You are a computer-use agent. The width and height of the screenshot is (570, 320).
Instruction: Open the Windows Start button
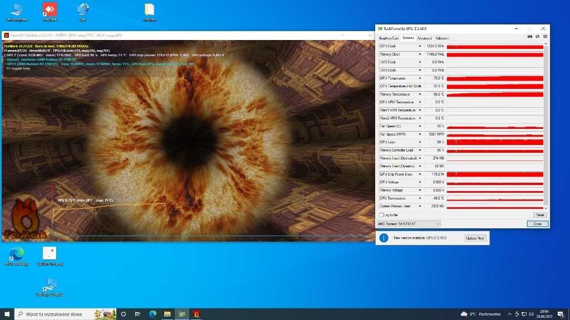(x=7, y=314)
